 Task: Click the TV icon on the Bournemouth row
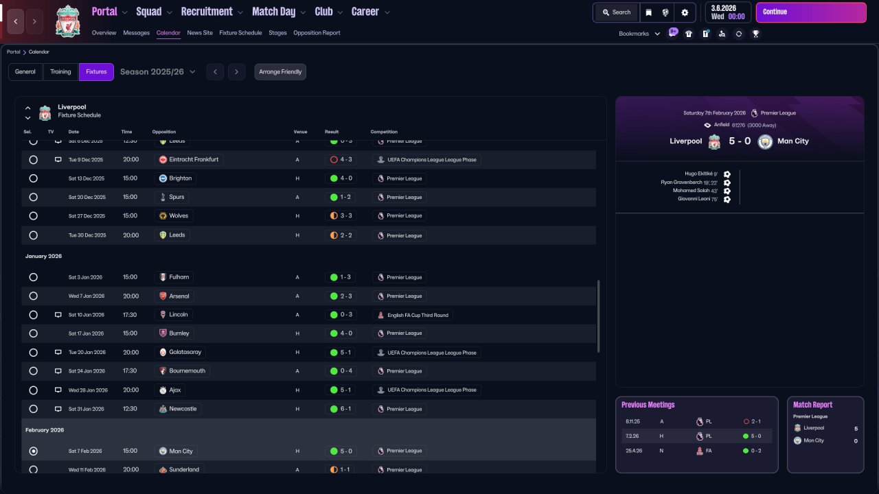coord(58,371)
